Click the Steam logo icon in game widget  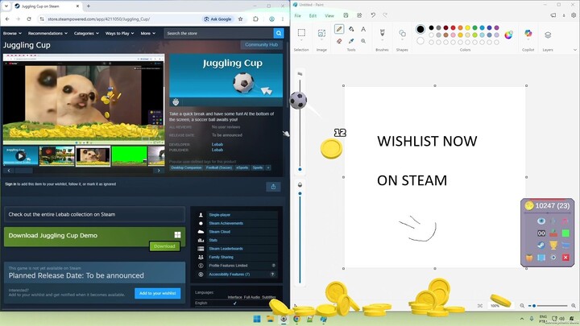click(x=541, y=245)
